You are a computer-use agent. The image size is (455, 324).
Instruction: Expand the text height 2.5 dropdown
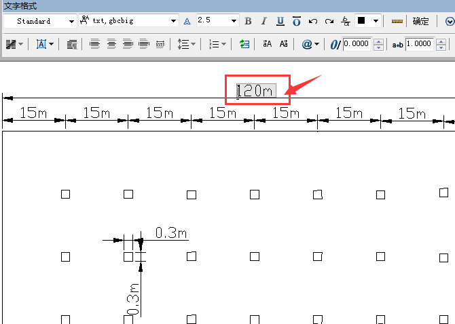(234, 21)
